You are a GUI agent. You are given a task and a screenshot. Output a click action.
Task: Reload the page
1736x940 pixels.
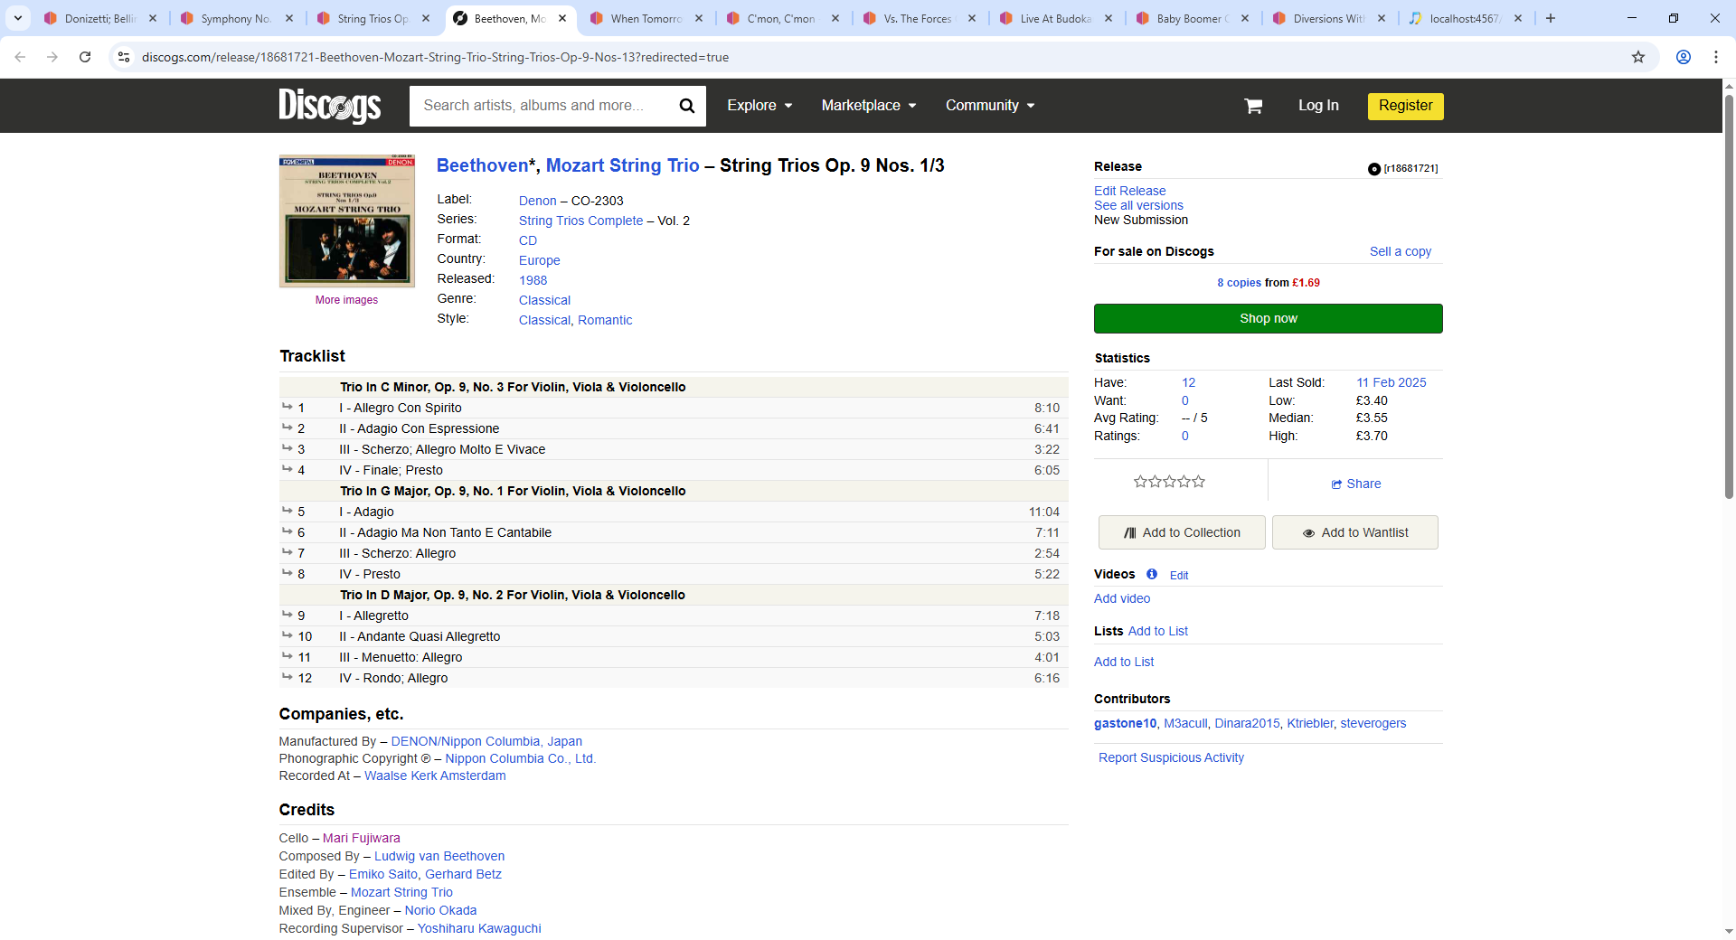[x=85, y=57]
